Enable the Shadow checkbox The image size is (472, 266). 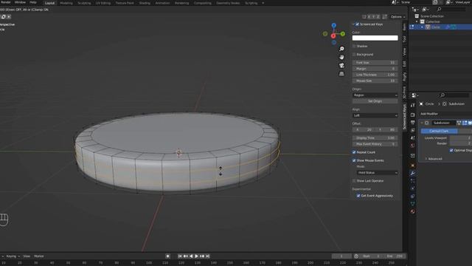tap(354, 46)
